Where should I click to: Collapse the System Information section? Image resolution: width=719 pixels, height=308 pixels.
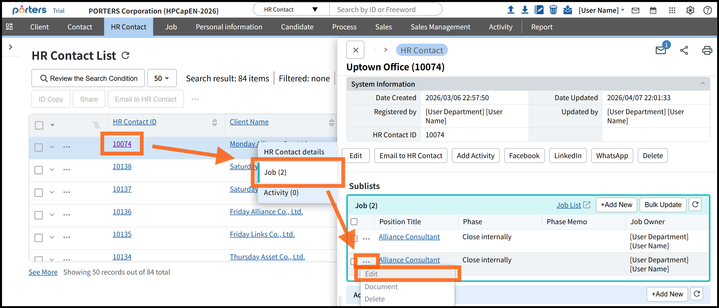(x=702, y=84)
